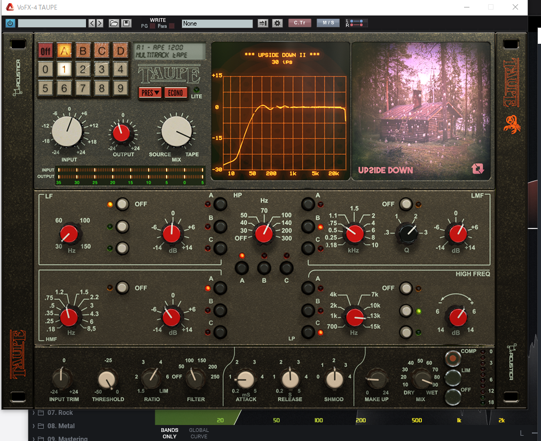Click the compressor THRESHOLD knob

107,379
